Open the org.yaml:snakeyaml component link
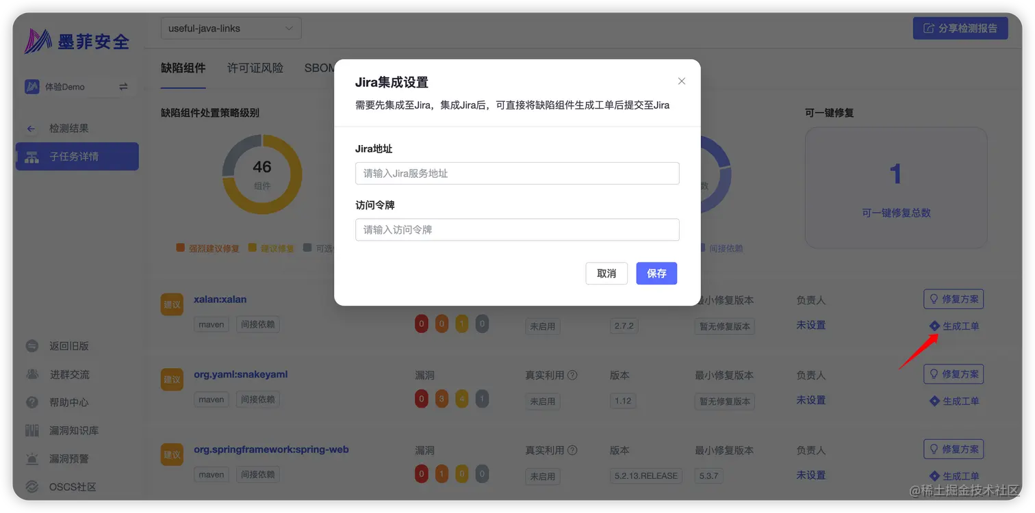 point(241,374)
